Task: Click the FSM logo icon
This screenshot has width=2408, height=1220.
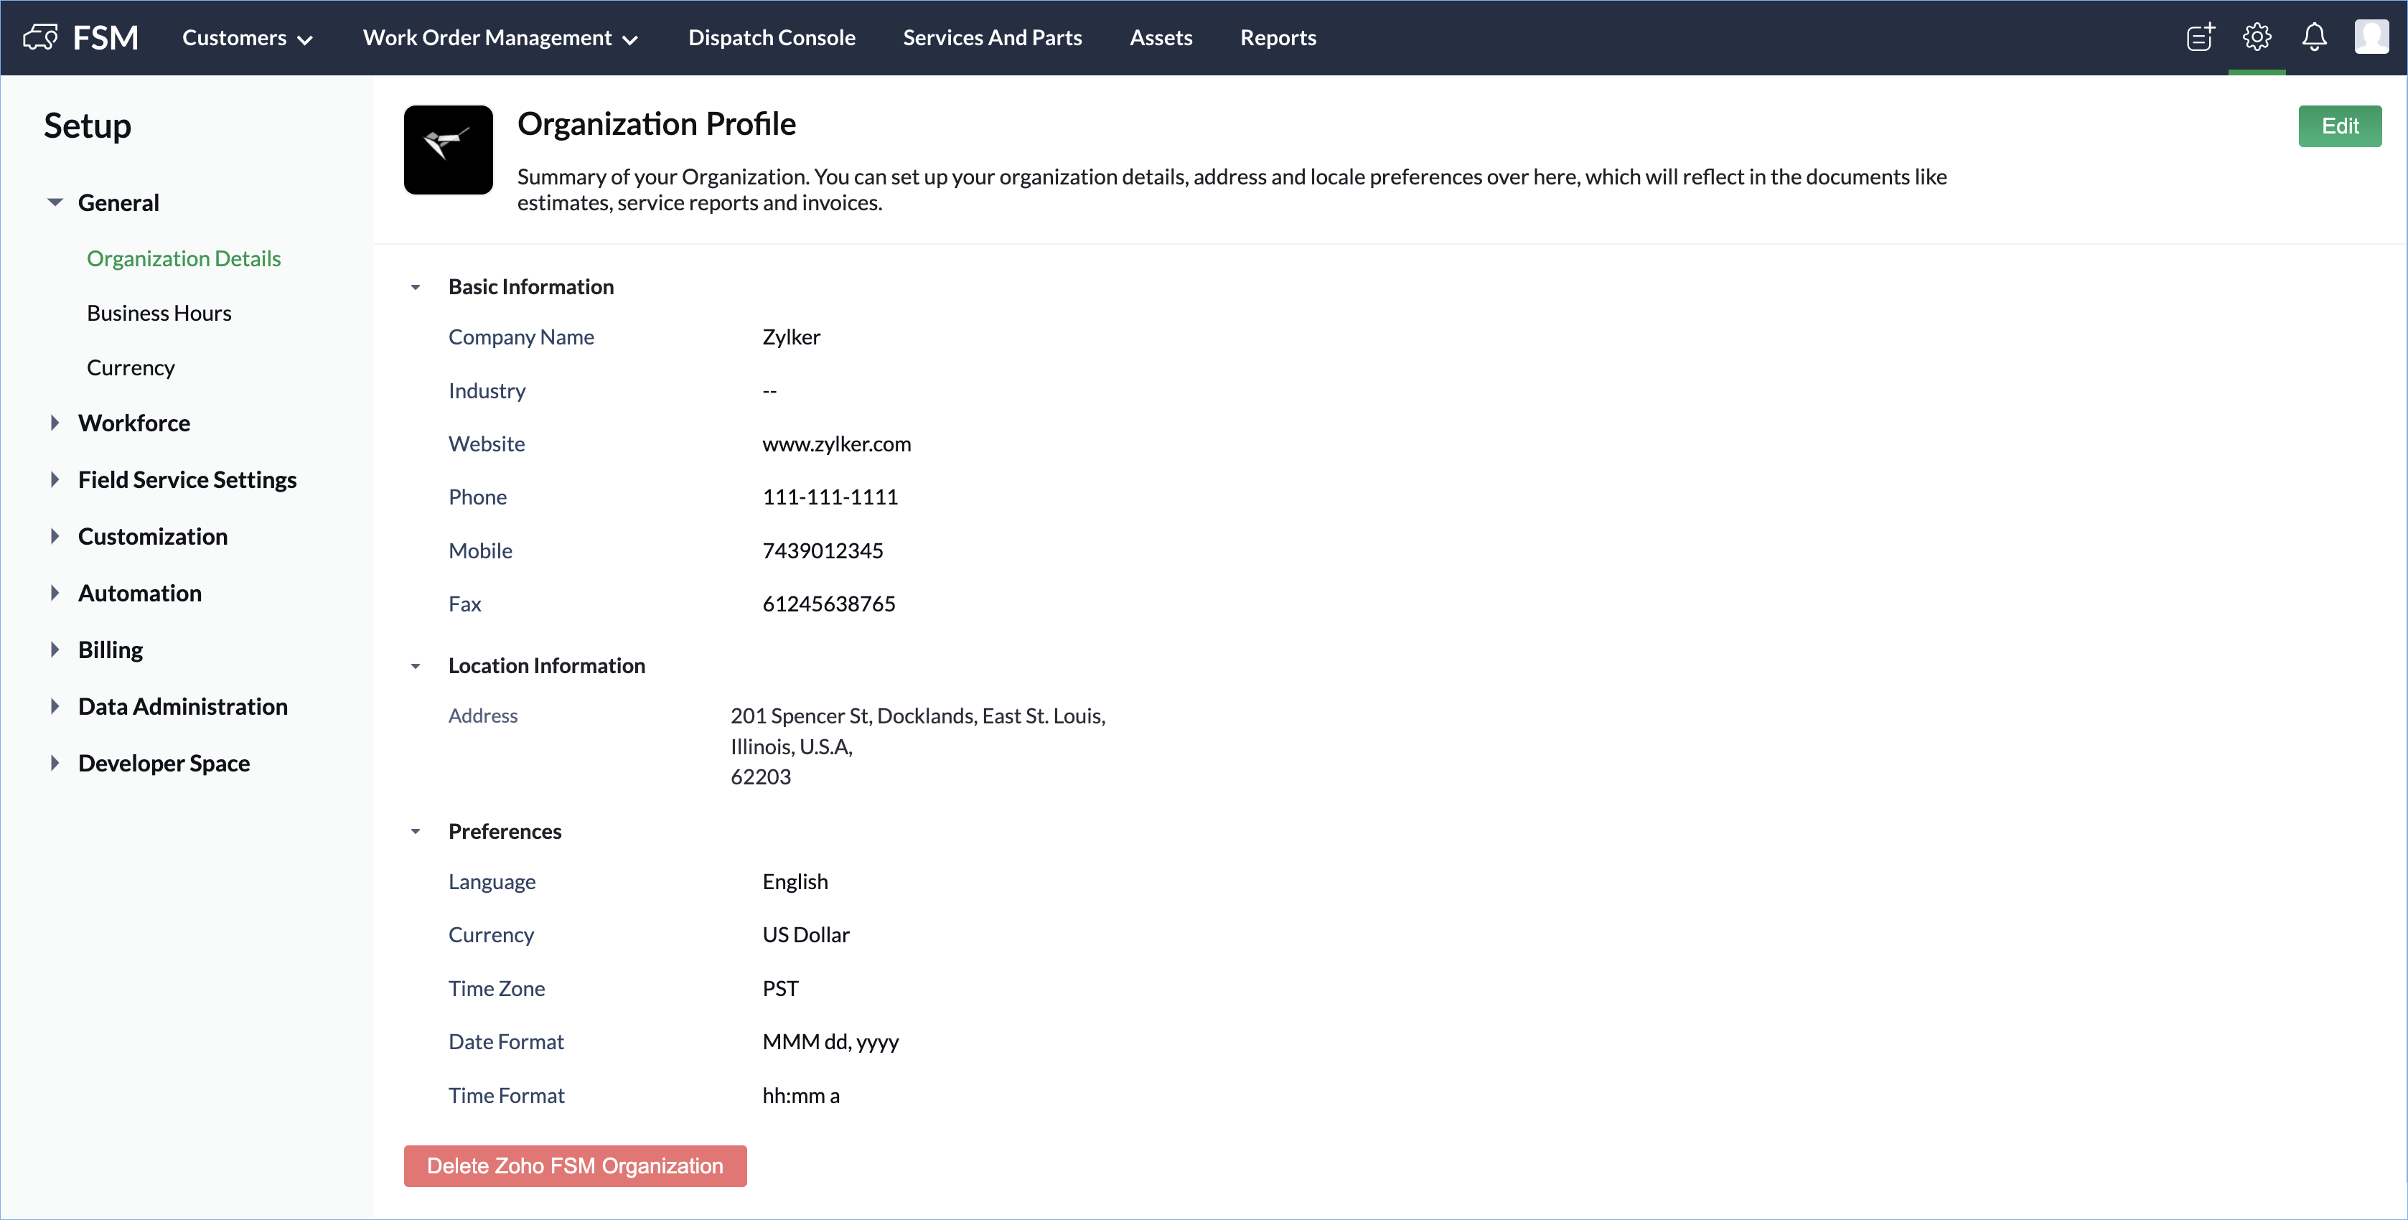Action: click(x=40, y=37)
